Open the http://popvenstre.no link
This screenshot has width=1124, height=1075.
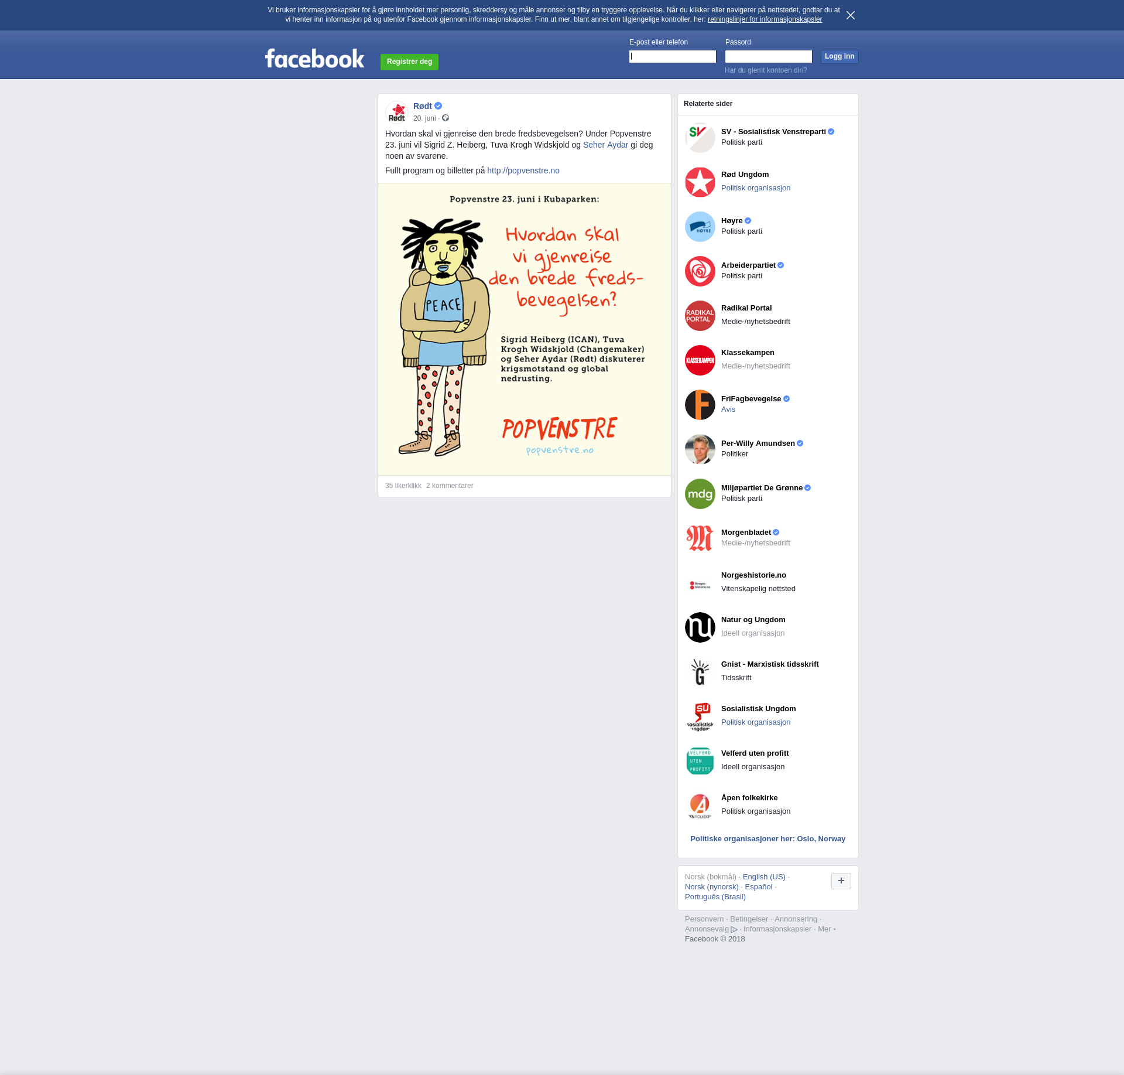523,170
